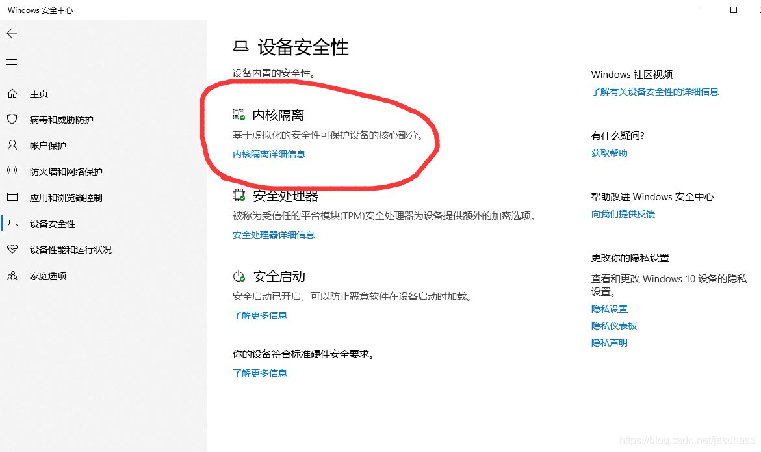
Task: Click the shield icon for 病毒和威胁防护
Action: pos(12,119)
